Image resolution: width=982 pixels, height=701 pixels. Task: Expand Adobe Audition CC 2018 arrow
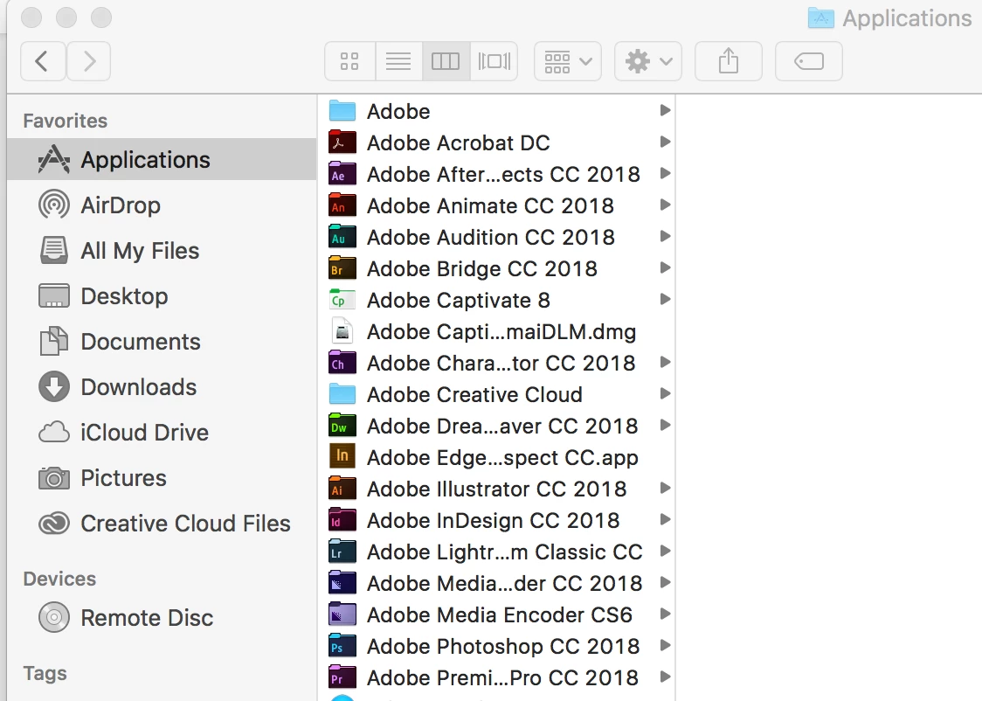point(665,236)
